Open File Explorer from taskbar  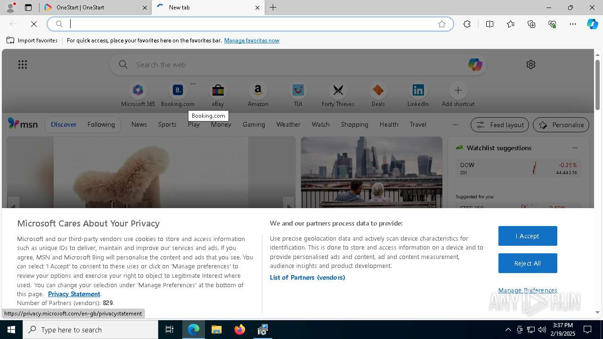(216, 330)
